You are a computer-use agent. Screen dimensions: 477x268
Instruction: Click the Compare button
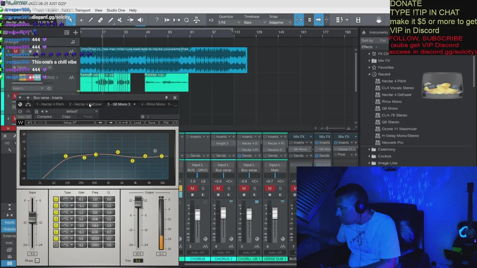tap(44, 117)
